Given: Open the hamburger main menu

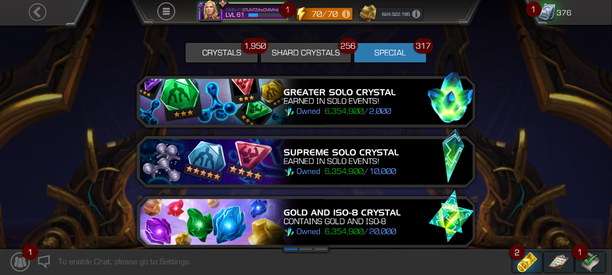Looking at the screenshot, I should click(166, 11).
